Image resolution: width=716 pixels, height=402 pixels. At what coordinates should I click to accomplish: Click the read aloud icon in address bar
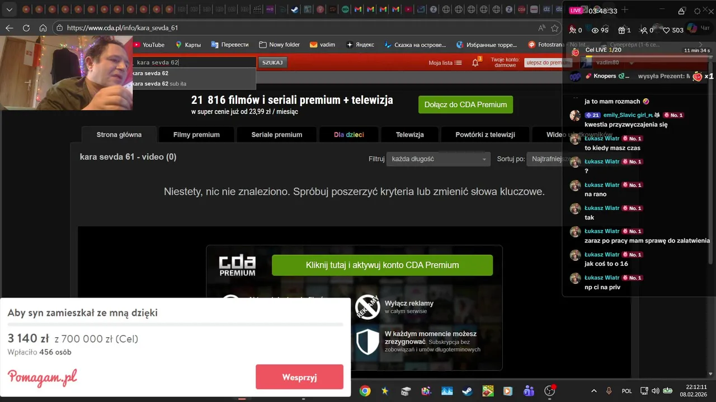(x=541, y=28)
